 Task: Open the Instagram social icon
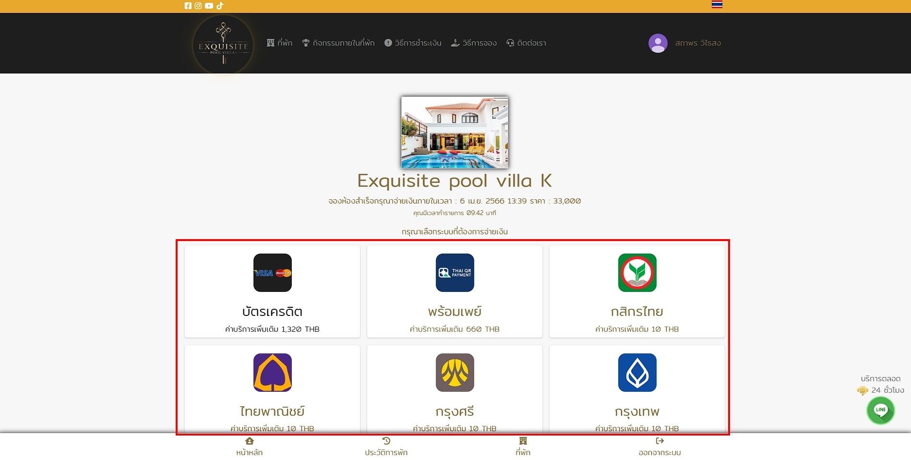coord(198,6)
